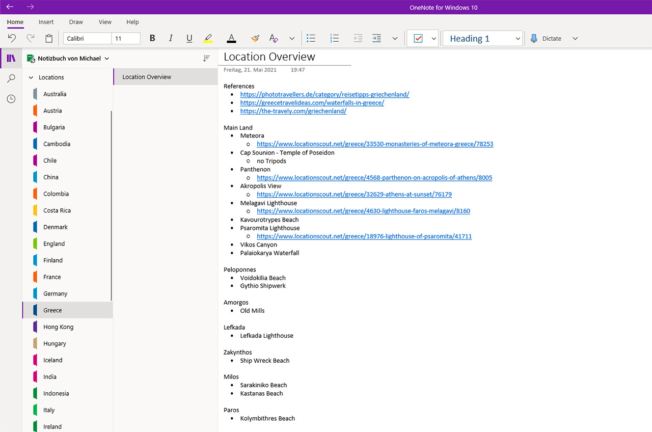
Task: Open the tags dropdown arrow
Action: tap(434, 38)
